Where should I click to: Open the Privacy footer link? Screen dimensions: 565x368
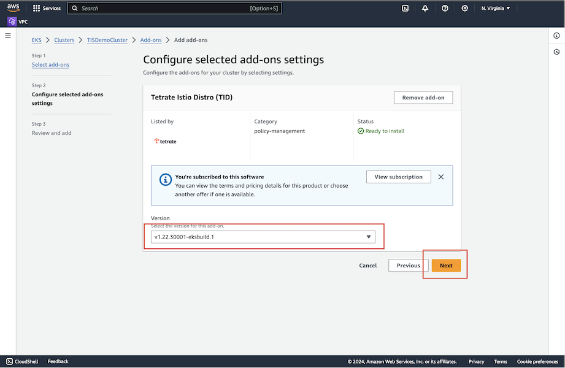[477, 361]
